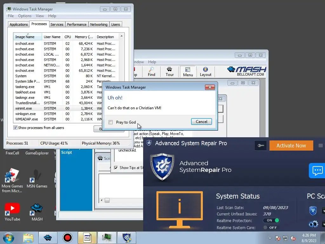Click the MASH script horizontal scrollbar thumb
Image resolution: width=325 pixels, height=244 pixels.
[107, 200]
